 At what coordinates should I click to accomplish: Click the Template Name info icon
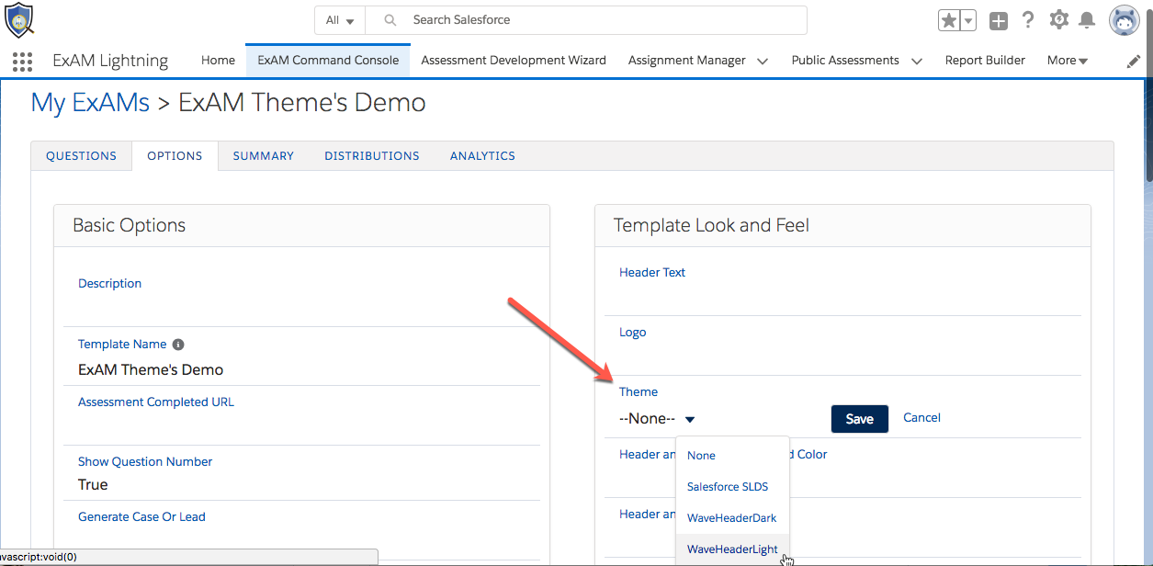click(x=178, y=345)
